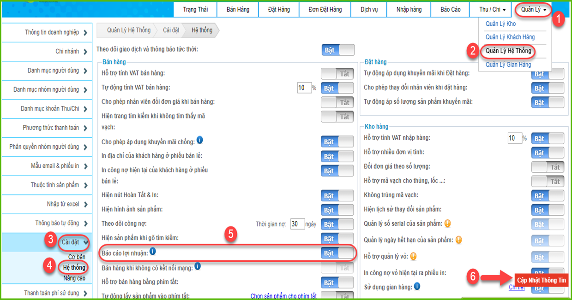Click info icon beside Bán hàng khi không có kết nối mạng
Screen dimensions: 572x300
[x=198, y=266]
